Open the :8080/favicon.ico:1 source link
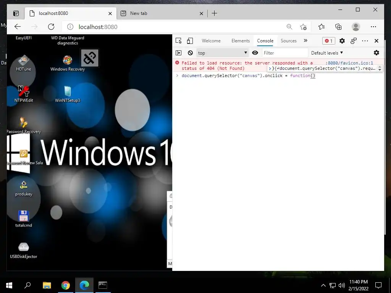Screen dimensions: 391x293 [349, 63]
